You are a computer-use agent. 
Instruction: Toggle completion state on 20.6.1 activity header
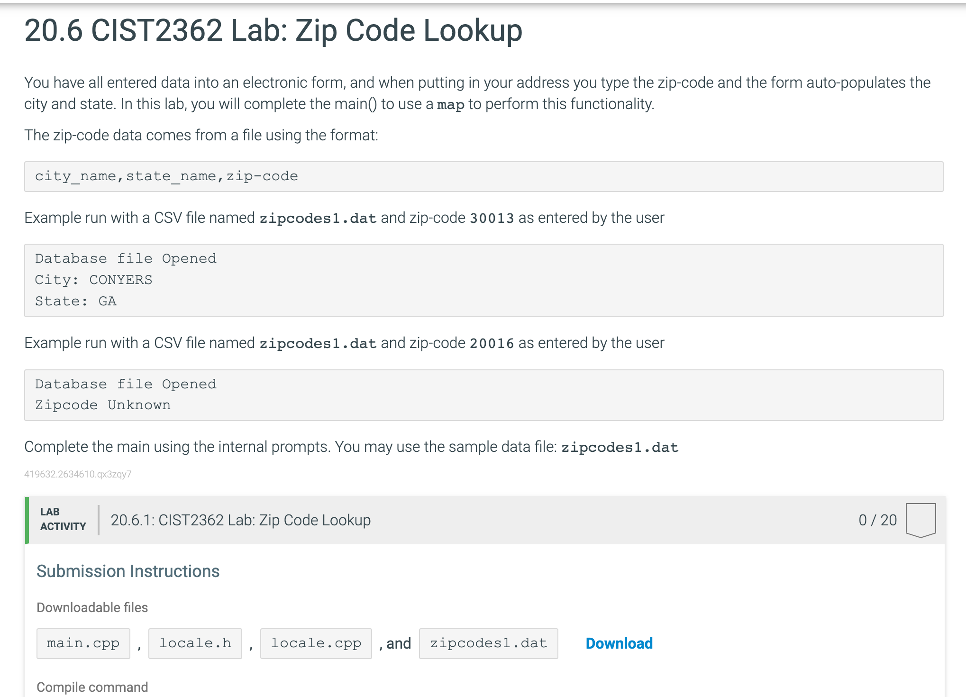coord(241,520)
